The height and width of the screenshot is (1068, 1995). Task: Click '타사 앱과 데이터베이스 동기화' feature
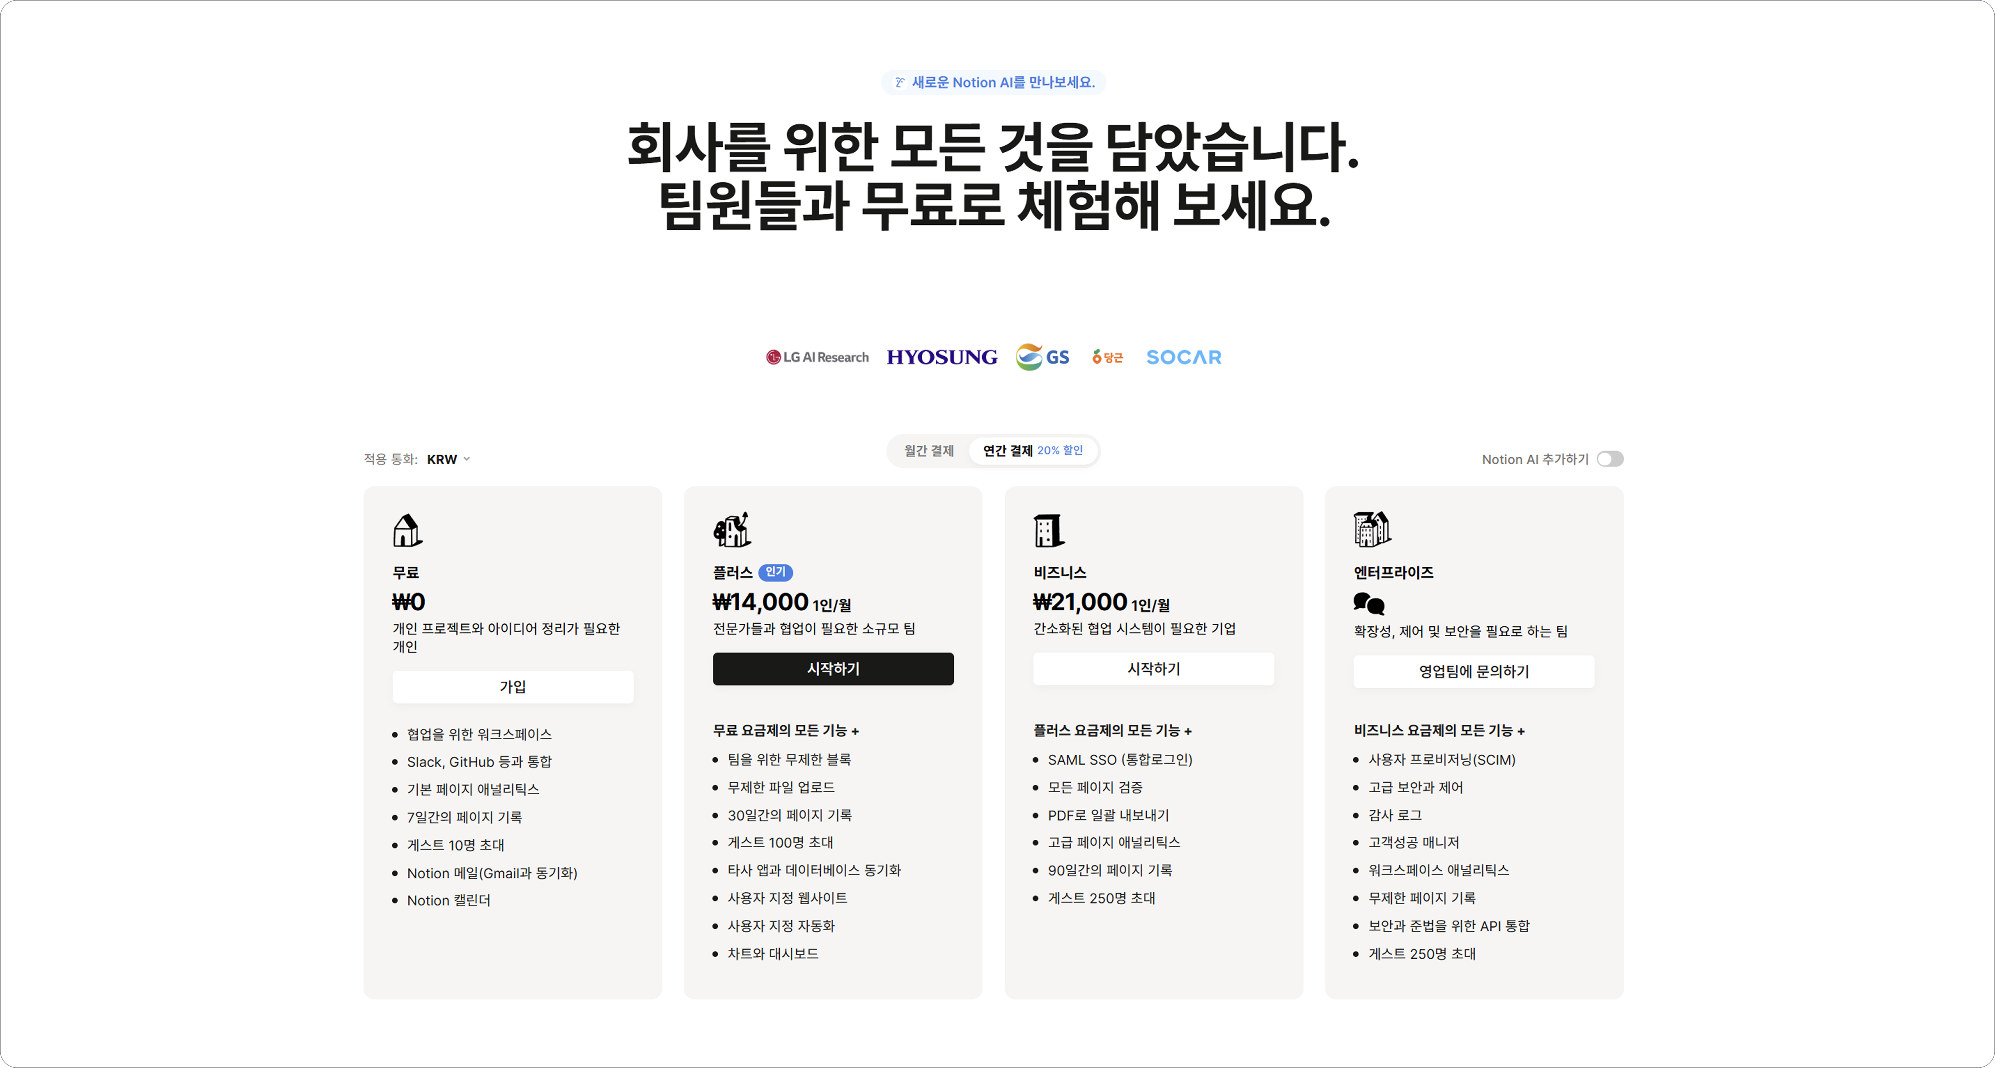point(815,870)
